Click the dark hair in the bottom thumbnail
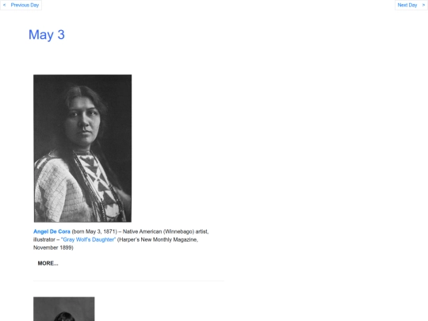The height and width of the screenshot is (321, 428). pos(64,316)
